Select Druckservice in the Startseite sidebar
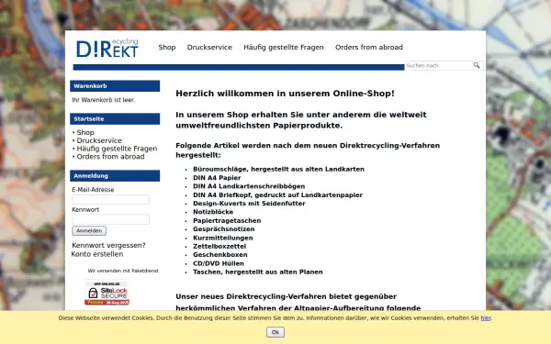The height and width of the screenshot is (344, 551). point(99,140)
